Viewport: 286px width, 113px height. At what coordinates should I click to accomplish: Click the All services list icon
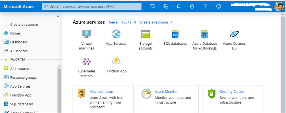tap(6, 51)
